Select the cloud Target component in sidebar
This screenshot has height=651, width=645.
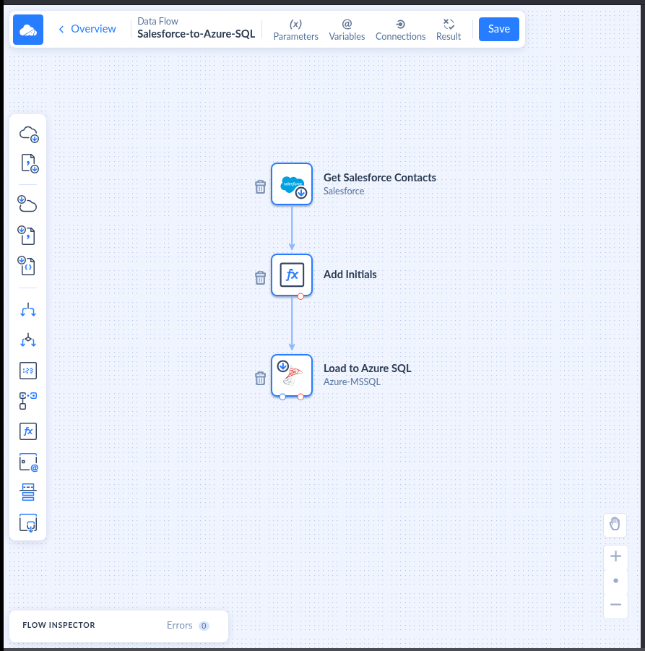27,204
